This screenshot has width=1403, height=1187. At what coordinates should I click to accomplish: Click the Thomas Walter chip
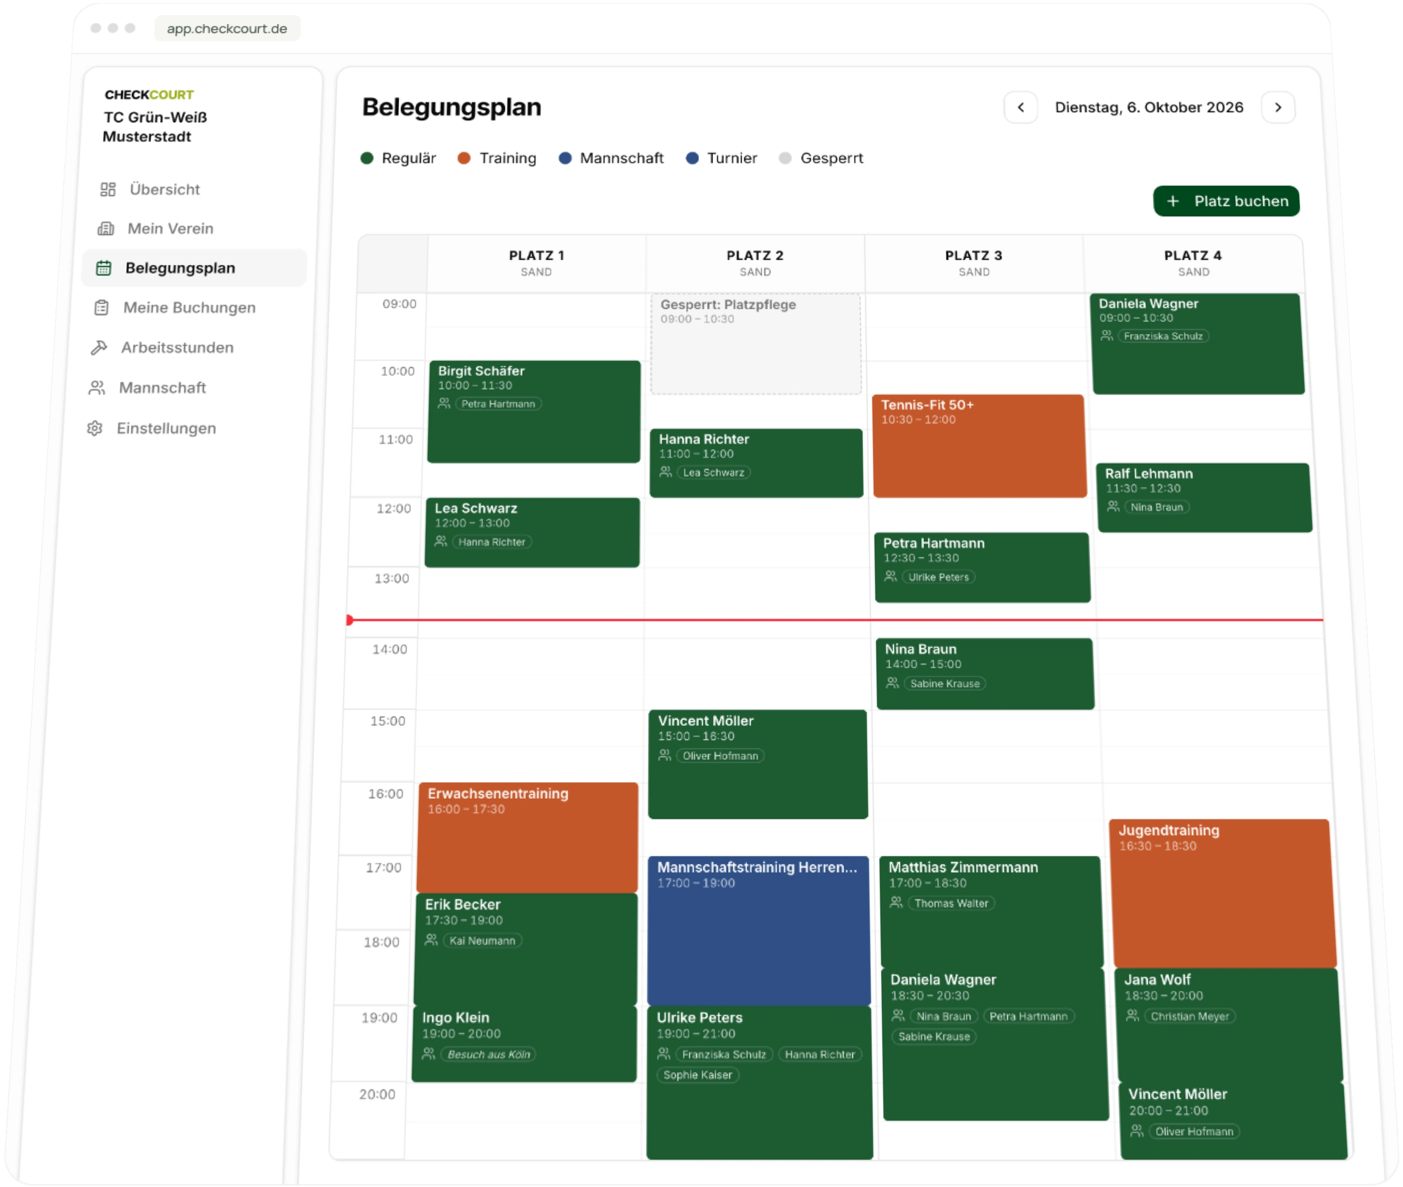click(951, 903)
